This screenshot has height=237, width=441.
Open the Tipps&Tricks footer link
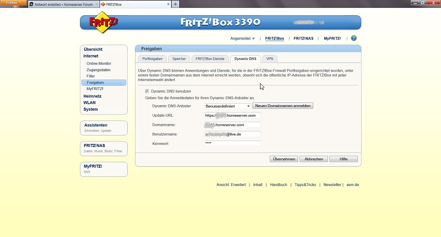(x=305, y=185)
